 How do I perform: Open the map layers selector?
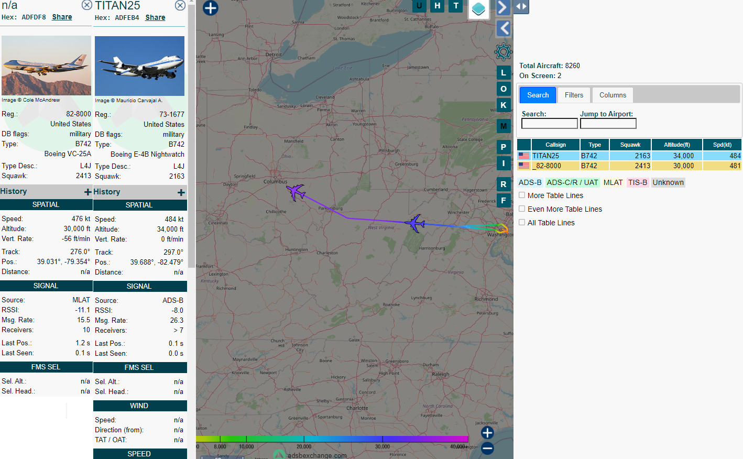(x=478, y=9)
